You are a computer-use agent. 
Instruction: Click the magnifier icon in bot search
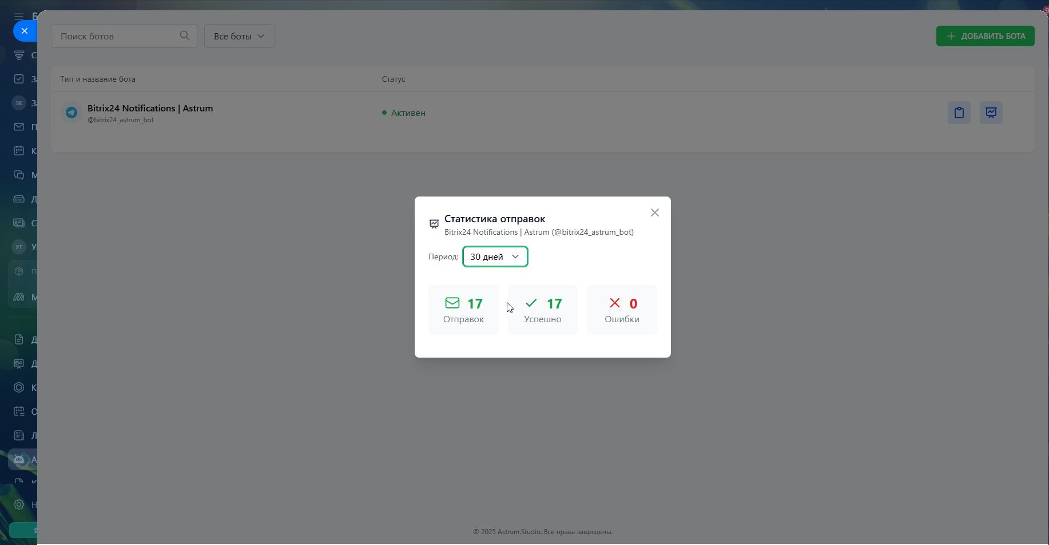tap(185, 35)
